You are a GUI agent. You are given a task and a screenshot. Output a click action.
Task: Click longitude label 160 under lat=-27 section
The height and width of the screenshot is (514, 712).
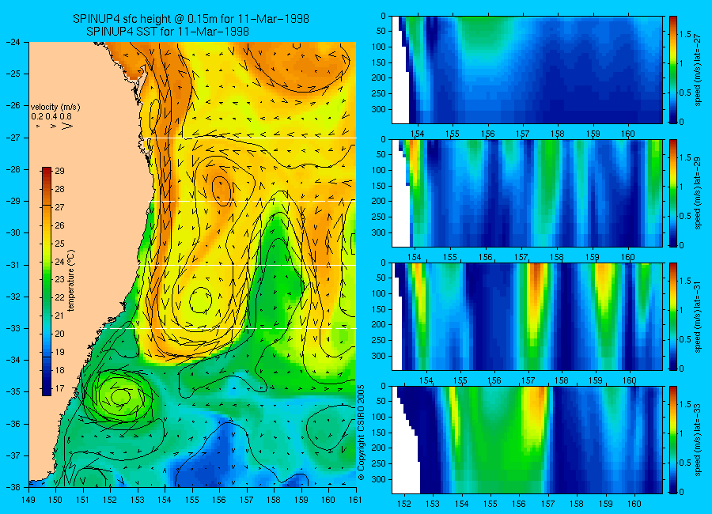[x=628, y=134]
